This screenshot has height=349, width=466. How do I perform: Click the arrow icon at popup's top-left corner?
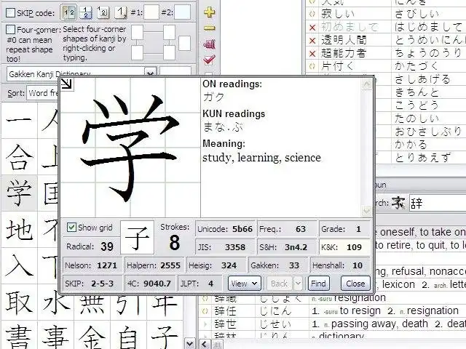66,84
